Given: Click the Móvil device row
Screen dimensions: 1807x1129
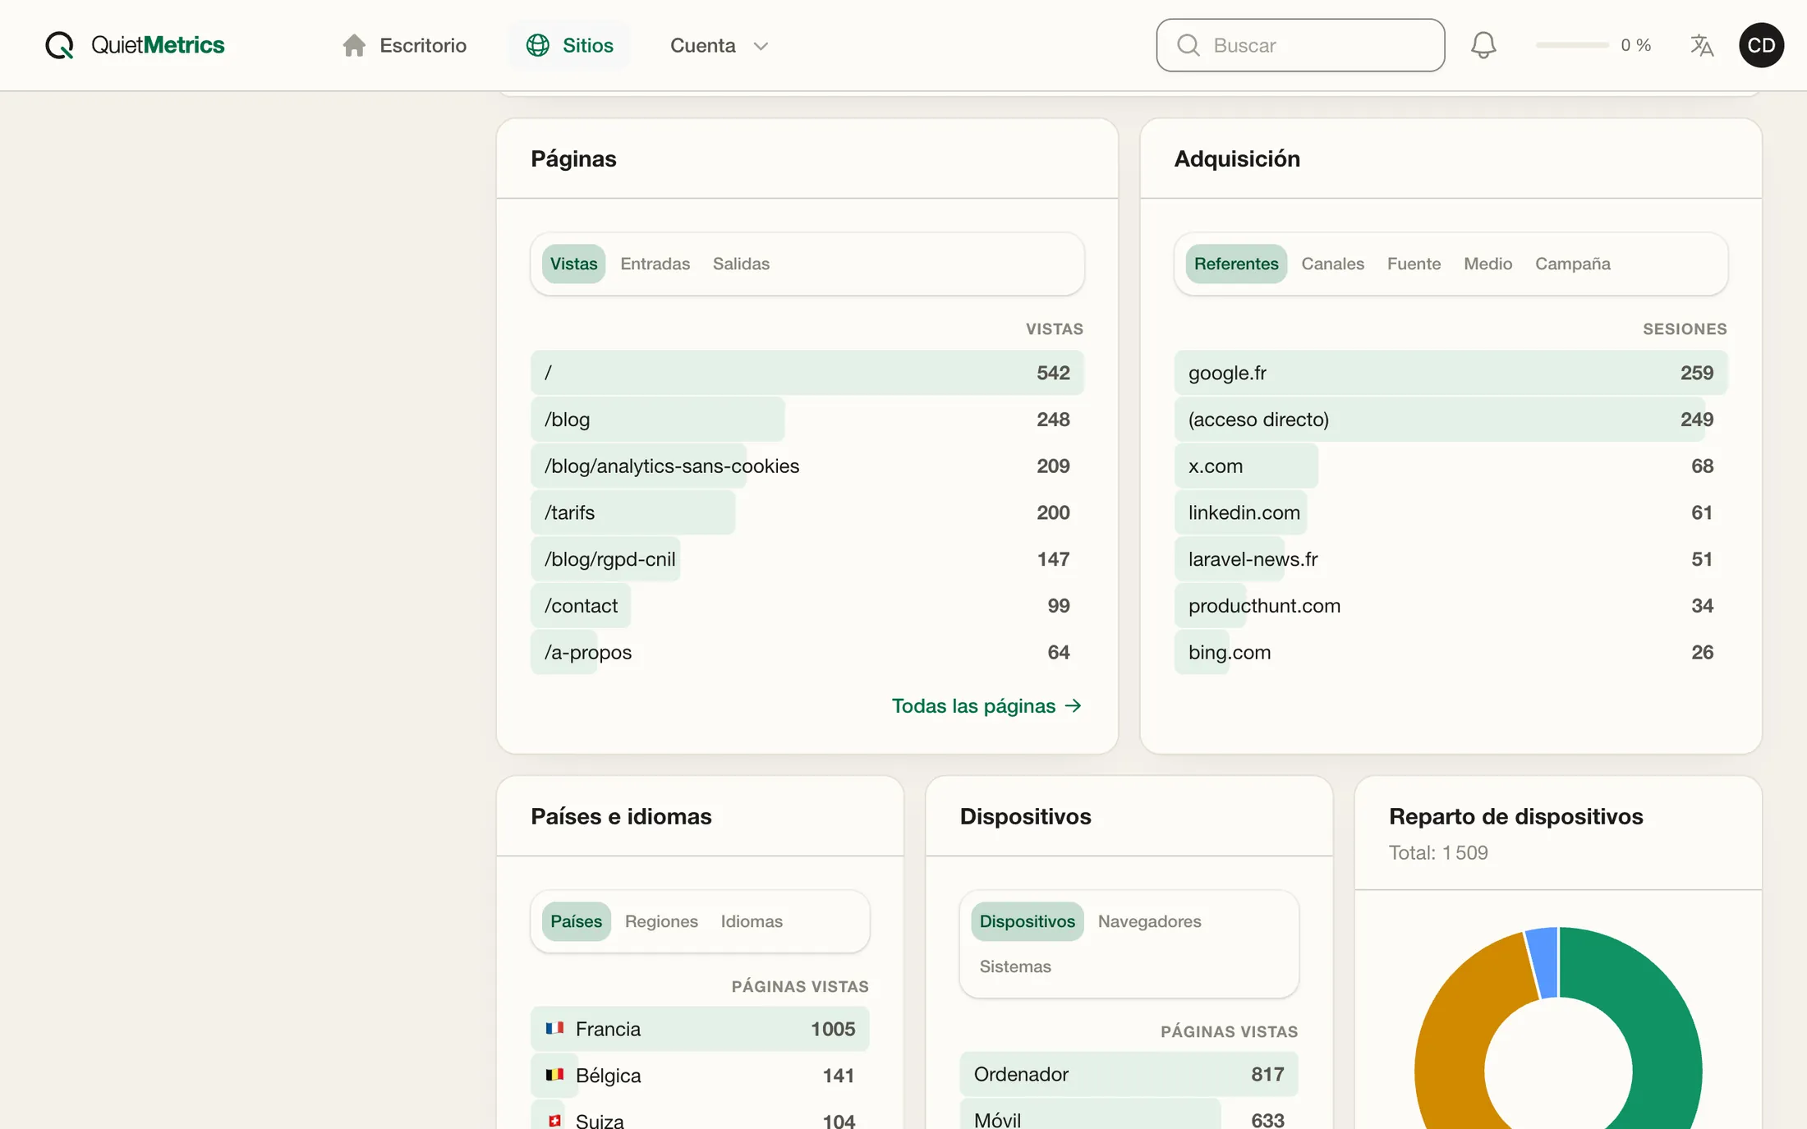Looking at the screenshot, I should click(1129, 1115).
